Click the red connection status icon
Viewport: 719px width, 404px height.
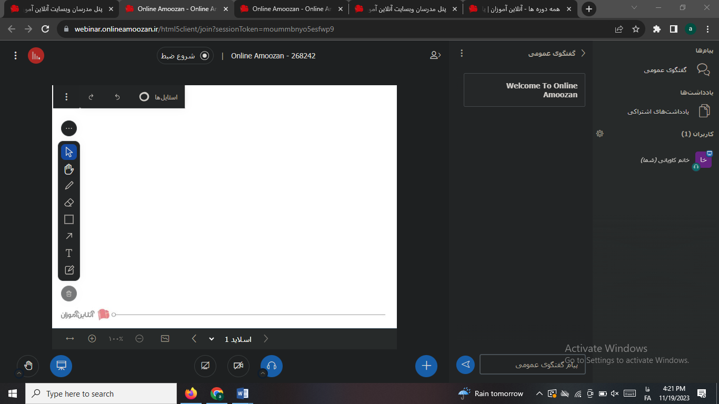36,55
